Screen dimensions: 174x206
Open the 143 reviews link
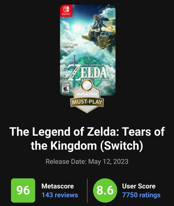click(60, 195)
